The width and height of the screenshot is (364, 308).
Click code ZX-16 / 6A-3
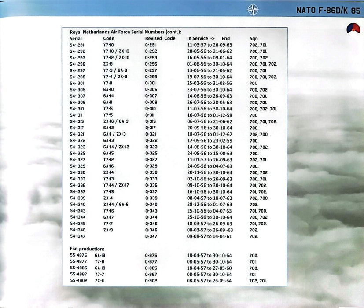pyautogui.click(x=116, y=121)
